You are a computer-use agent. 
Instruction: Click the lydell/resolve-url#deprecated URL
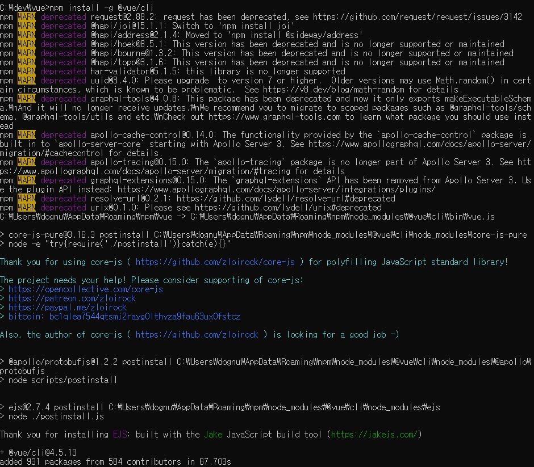tap(286, 198)
